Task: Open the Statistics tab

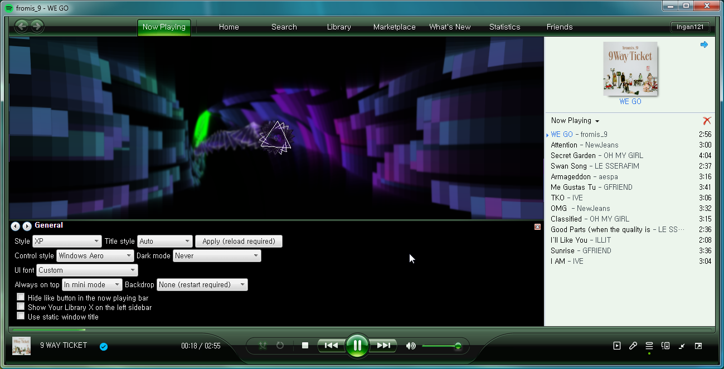Action: (x=505, y=27)
